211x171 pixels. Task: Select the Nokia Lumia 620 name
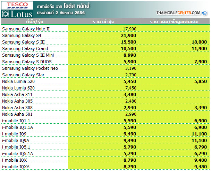point(18,88)
